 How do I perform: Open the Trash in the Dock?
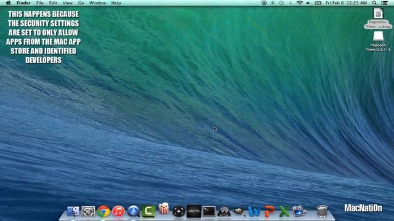[x=322, y=211]
